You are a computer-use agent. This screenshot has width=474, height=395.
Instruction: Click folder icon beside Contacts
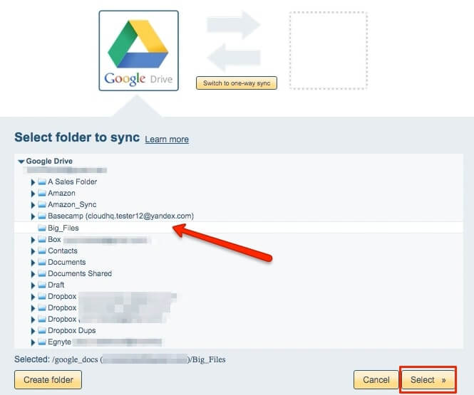click(x=42, y=251)
